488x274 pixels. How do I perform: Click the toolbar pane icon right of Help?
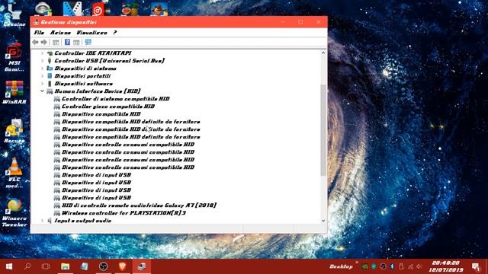pos(76,43)
